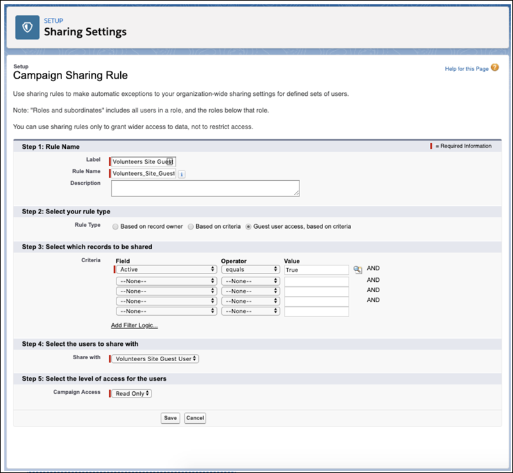Image resolution: width=513 pixels, height=473 pixels.
Task: Open the Campaign Access Read Only dropdown
Action: click(x=132, y=394)
